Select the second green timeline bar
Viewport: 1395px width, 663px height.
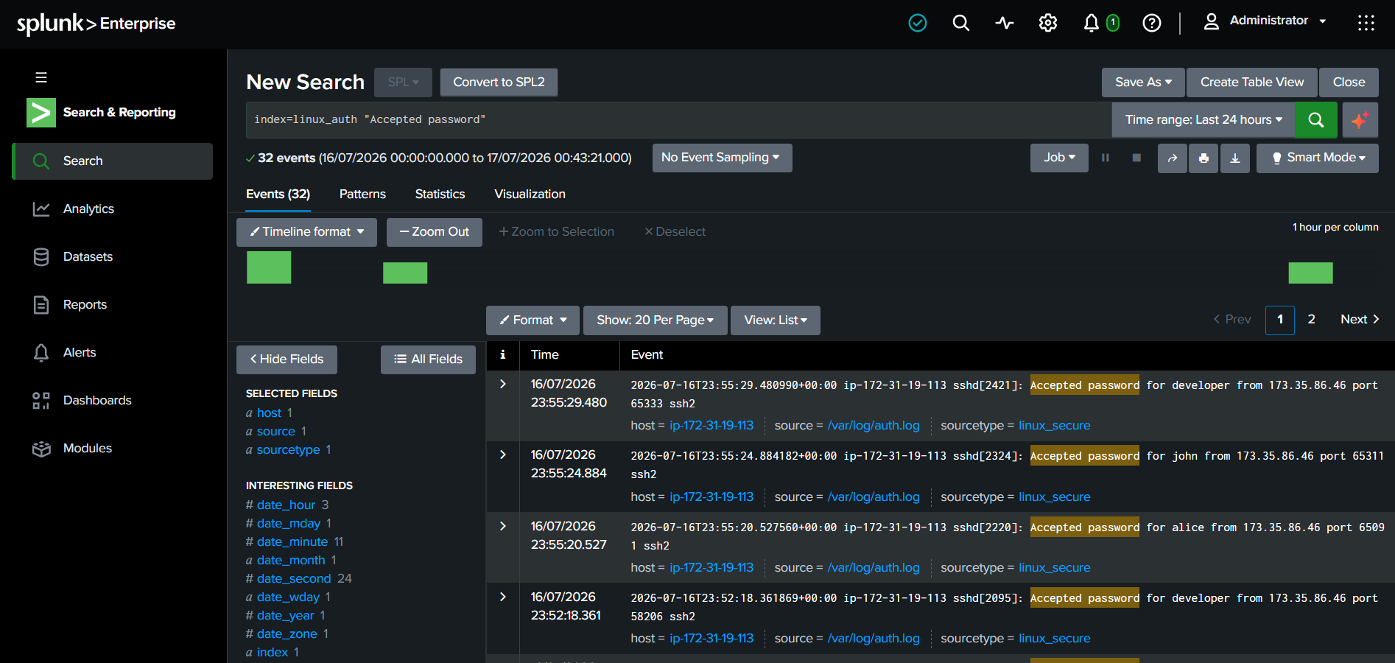pos(405,273)
